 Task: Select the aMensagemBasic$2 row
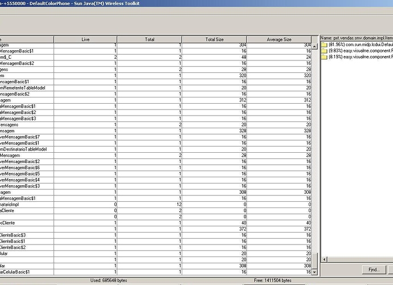[155, 112]
